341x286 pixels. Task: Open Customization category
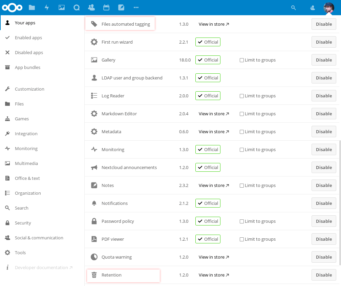pyautogui.click(x=42, y=89)
